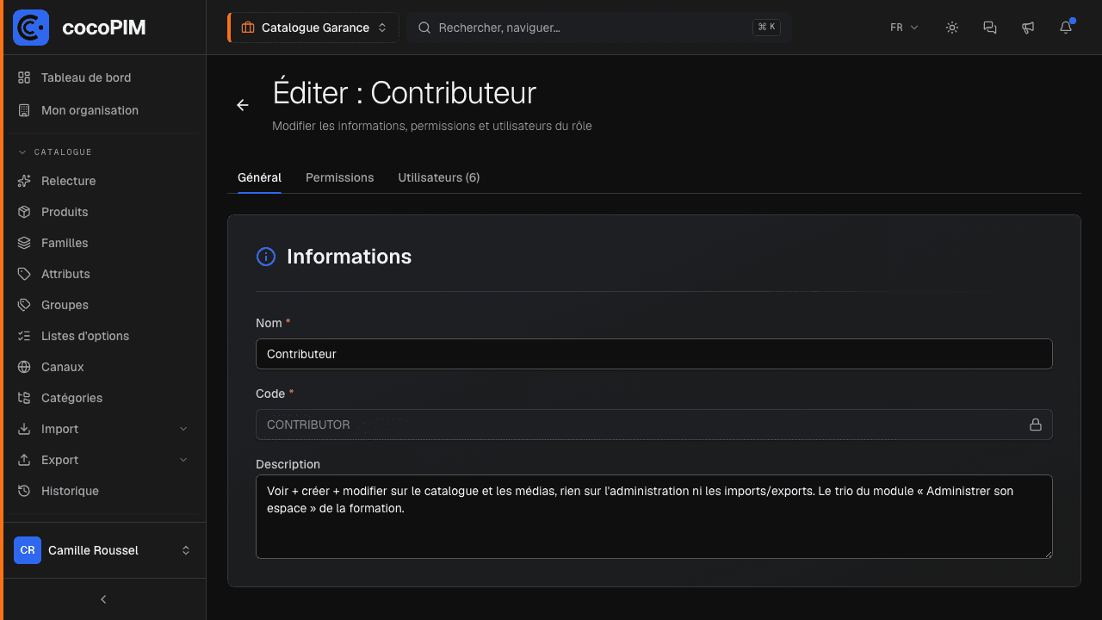Open the Catalogue Garance selector
This screenshot has height=620, width=1102.
click(314, 28)
